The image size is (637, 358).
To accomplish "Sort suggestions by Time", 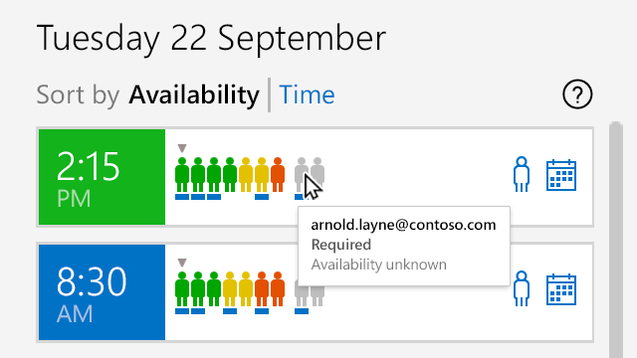I will 307,94.
